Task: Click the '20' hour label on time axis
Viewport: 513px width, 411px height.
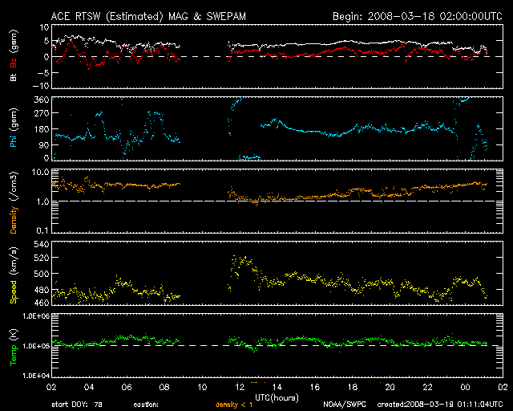Action: click(x=390, y=387)
